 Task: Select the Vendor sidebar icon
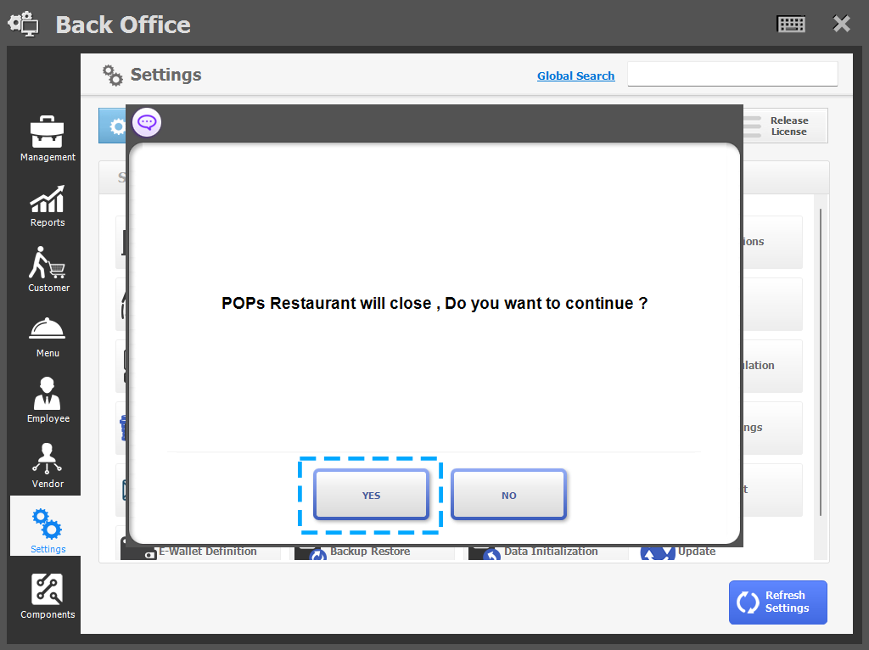(x=47, y=464)
